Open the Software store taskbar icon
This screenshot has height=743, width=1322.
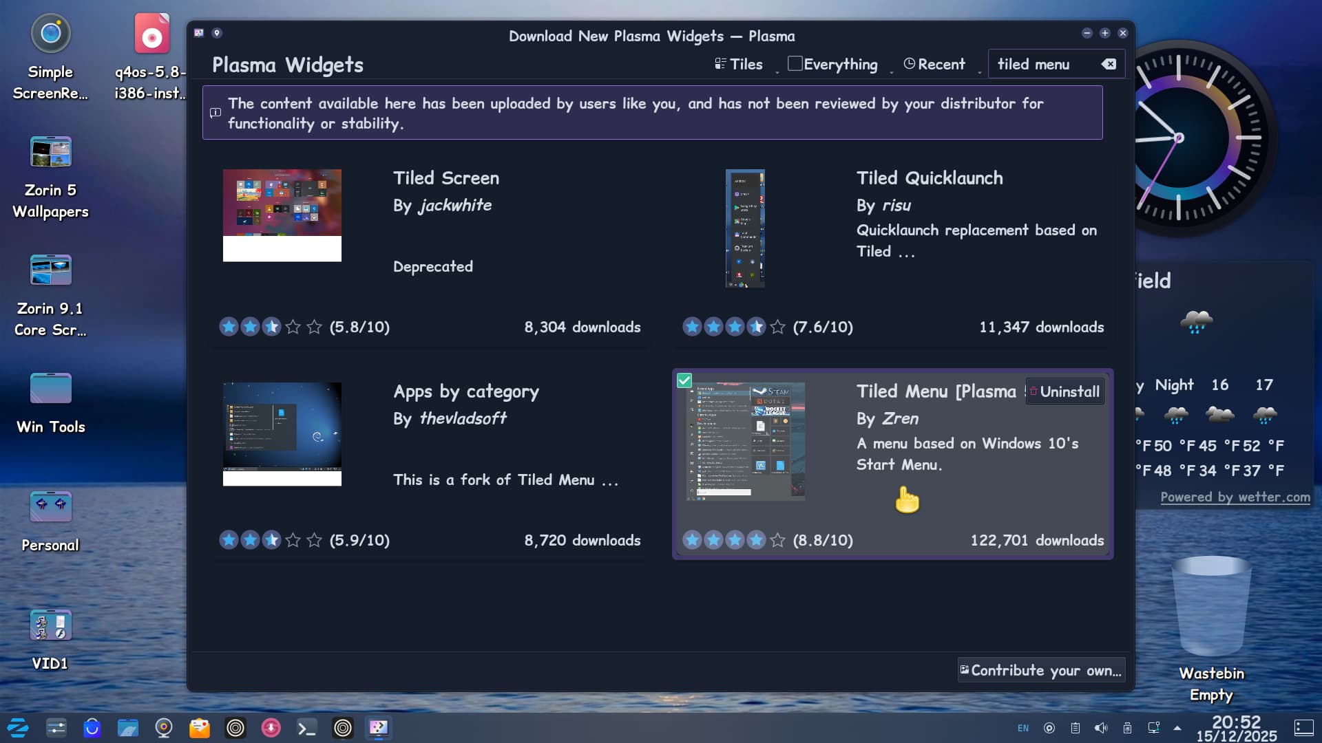[x=92, y=727]
